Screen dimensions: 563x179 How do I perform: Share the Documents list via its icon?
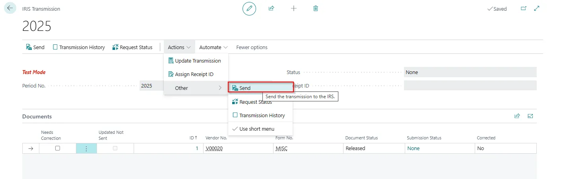[x=517, y=116]
